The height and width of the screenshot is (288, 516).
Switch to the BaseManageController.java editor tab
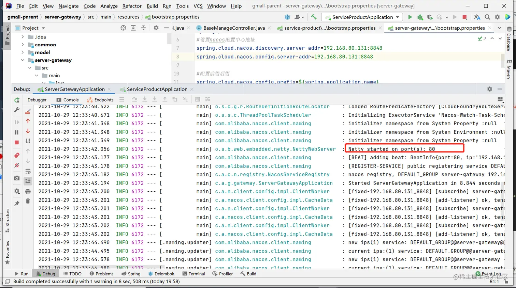(x=234, y=28)
